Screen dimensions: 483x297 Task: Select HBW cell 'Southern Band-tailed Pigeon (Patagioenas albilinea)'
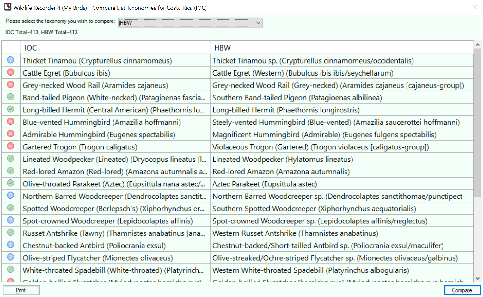tap(342, 97)
